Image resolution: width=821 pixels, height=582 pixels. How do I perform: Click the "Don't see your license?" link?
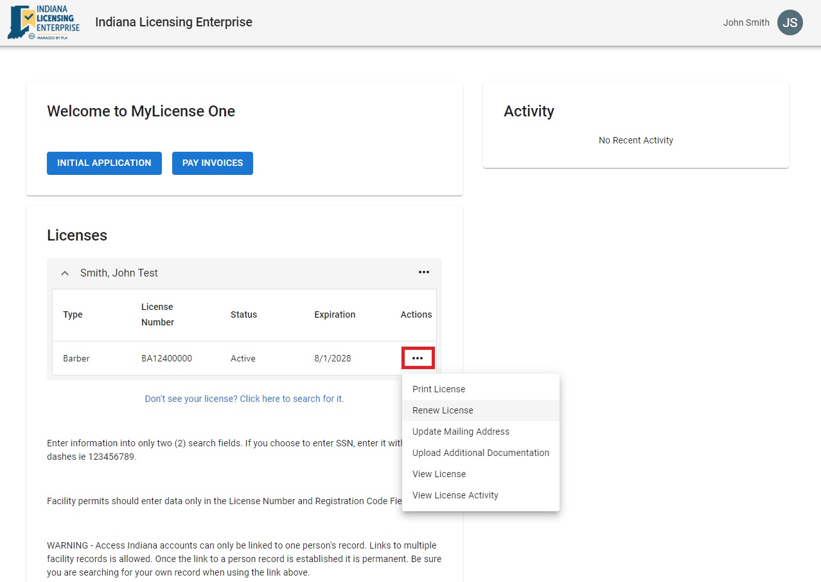[244, 399]
